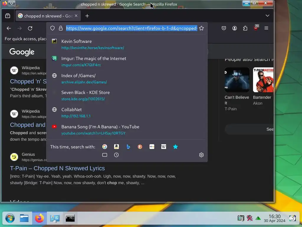The height and width of the screenshot is (227, 302).
Task: Open the 16:30 clock calendar
Action: coord(275,218)
